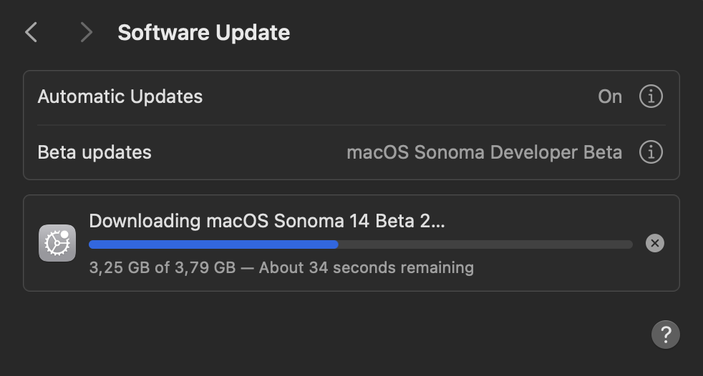Open the help question mark button
703x376 pixels.
point(665,334)
